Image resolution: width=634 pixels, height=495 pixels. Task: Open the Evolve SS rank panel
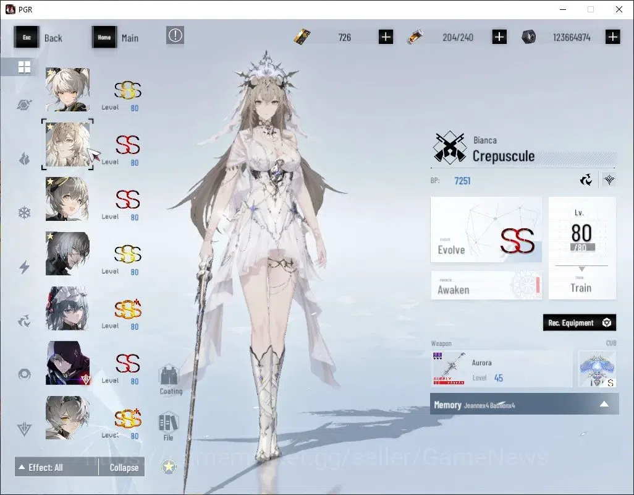point(486,230)
